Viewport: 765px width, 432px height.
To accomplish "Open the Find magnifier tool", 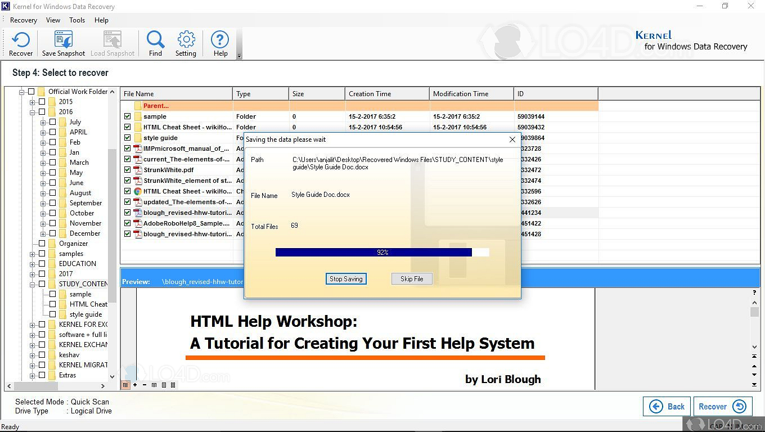I will pyautogui.click(x=155, y=44).
